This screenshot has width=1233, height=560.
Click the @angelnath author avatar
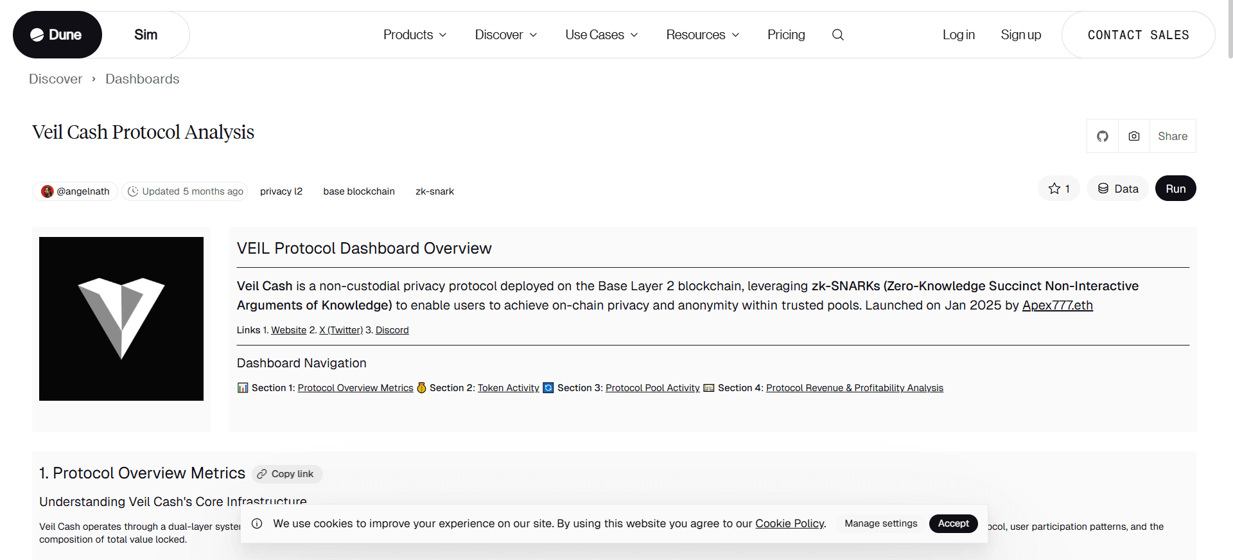[47, 191]
